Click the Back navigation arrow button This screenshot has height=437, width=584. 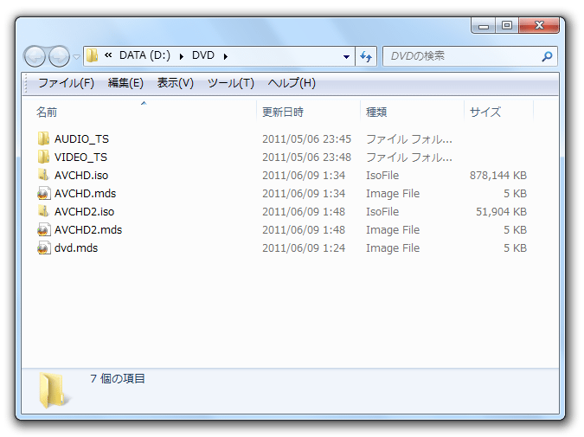[x=35, y=56]
